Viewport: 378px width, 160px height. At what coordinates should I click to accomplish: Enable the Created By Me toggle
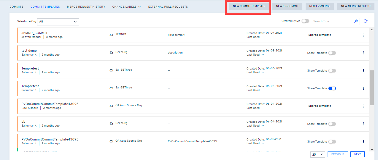[305, 21]
